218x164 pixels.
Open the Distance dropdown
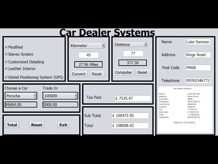tap(131, 44)
